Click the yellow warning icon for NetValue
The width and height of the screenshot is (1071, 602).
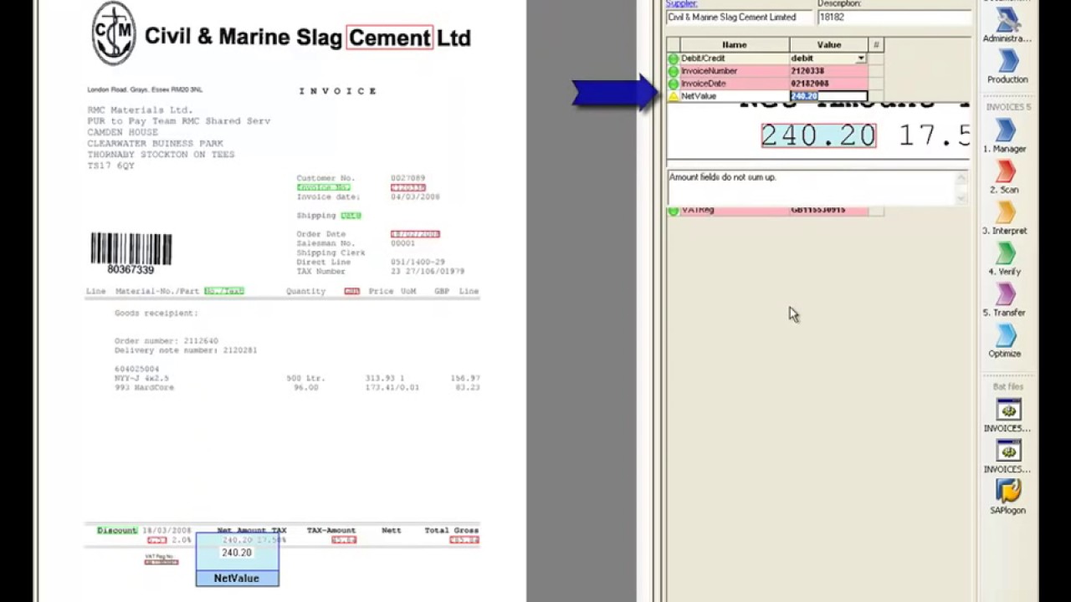point(674,96)
